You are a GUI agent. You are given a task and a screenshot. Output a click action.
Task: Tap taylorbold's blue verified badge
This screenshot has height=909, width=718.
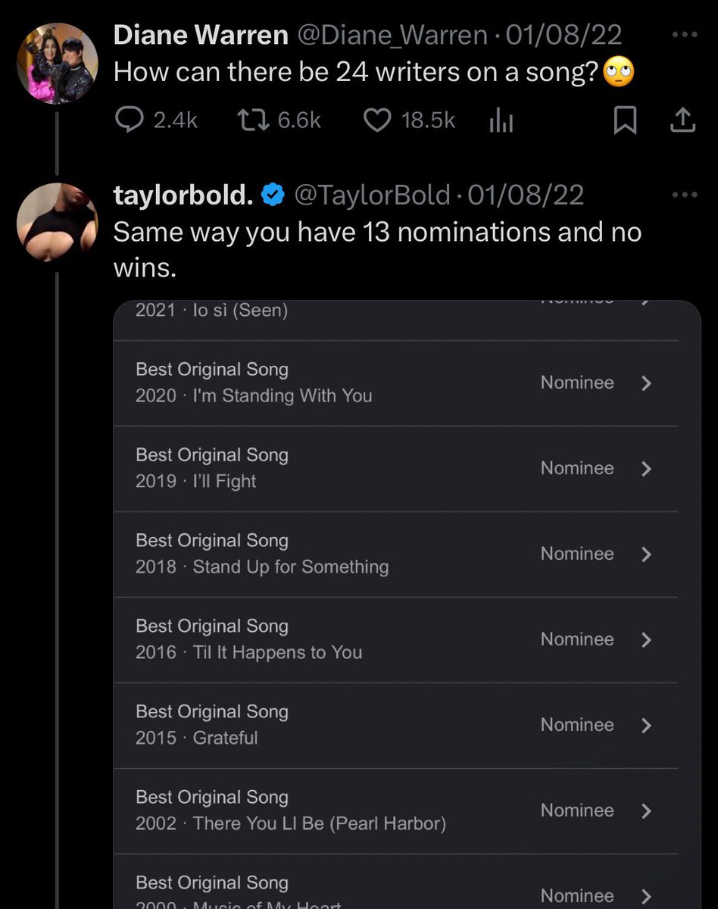click(x=270, y=196)
